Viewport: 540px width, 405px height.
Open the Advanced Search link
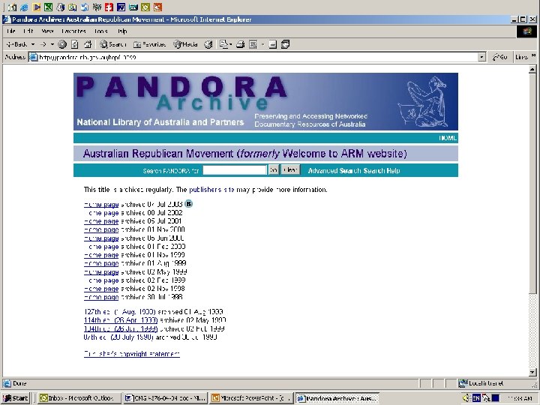coord(334,171)
